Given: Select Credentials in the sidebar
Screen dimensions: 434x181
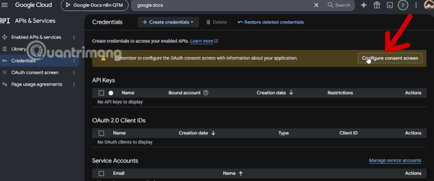Looking at the screenshot, I should pos(23,61).
